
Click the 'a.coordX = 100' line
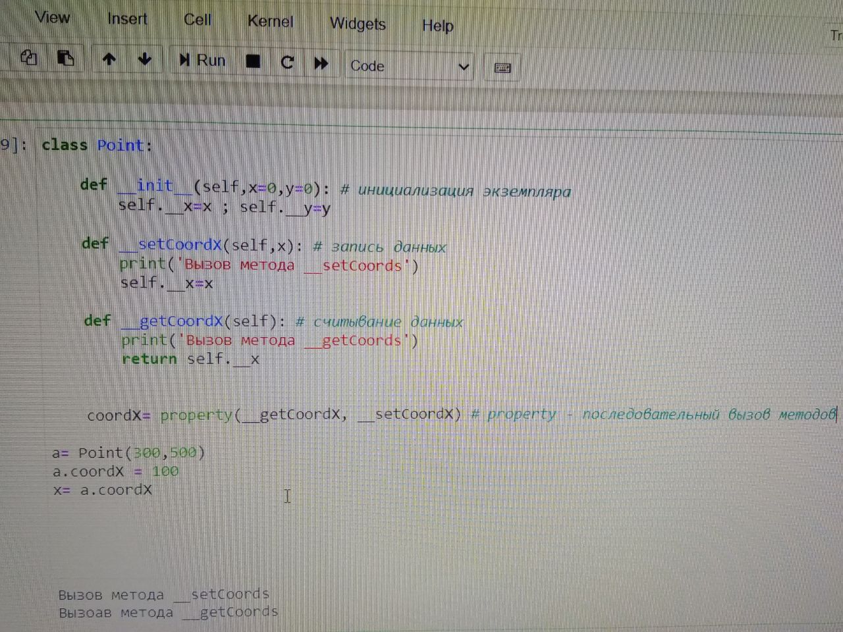pos(115,471)
